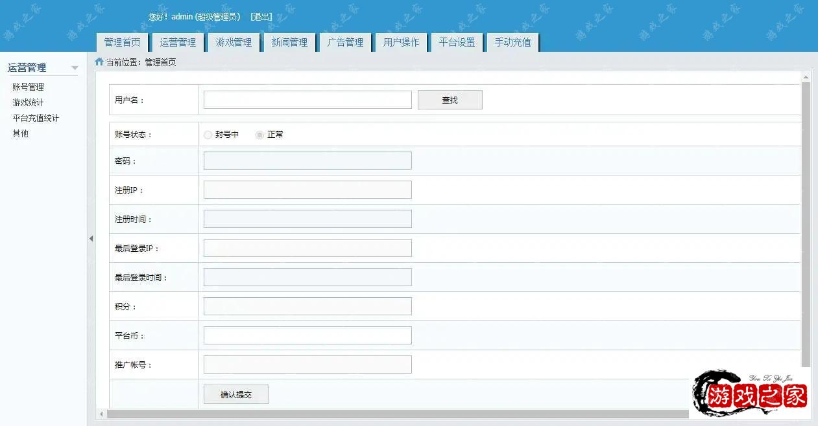818x426 pixels.
Task: Click the horizontal scrollbar left arrow
Action: pos(101,414)
